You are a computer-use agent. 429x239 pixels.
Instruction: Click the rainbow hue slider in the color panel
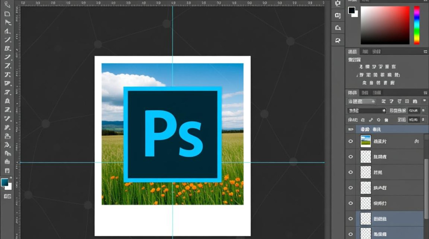(417, 25)
